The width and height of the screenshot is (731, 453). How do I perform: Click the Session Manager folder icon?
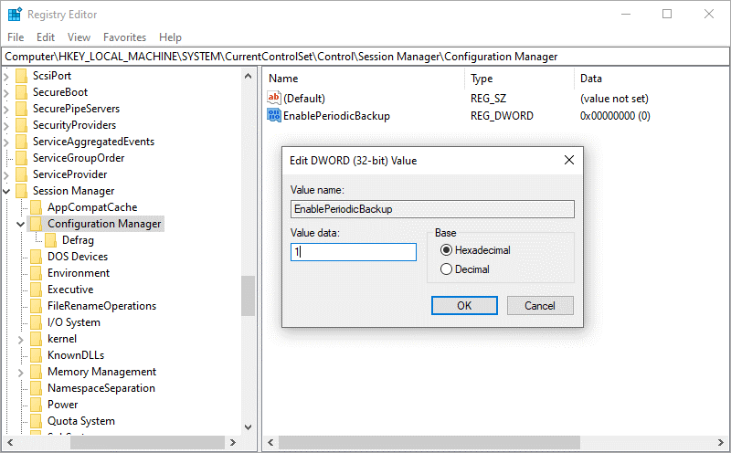point(21,191)
